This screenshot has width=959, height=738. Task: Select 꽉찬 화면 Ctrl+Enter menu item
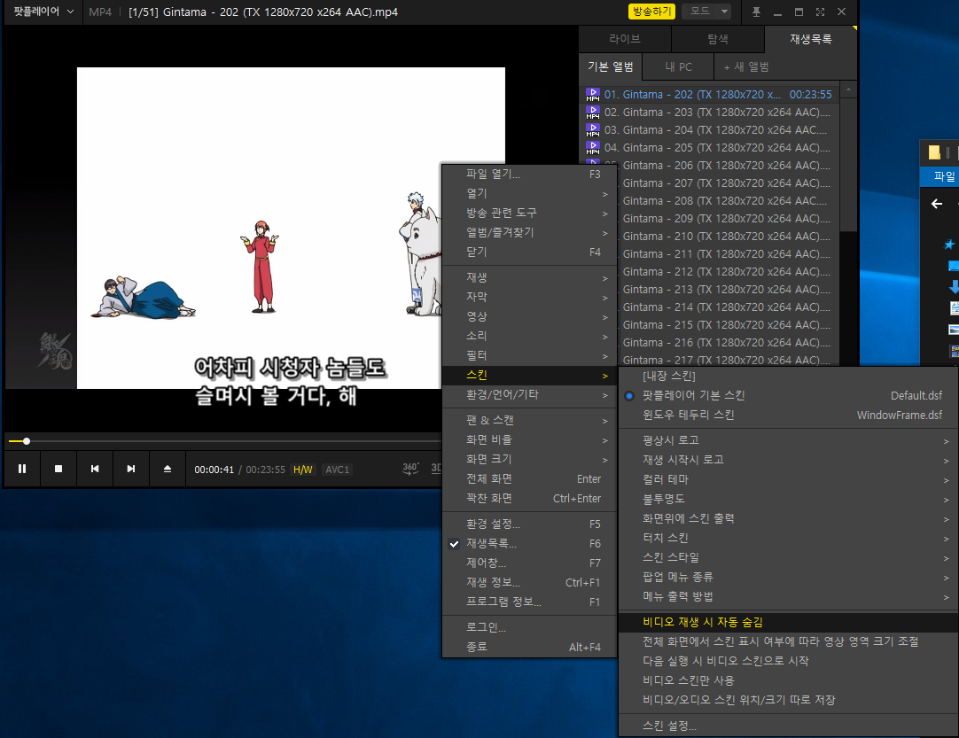529,498
